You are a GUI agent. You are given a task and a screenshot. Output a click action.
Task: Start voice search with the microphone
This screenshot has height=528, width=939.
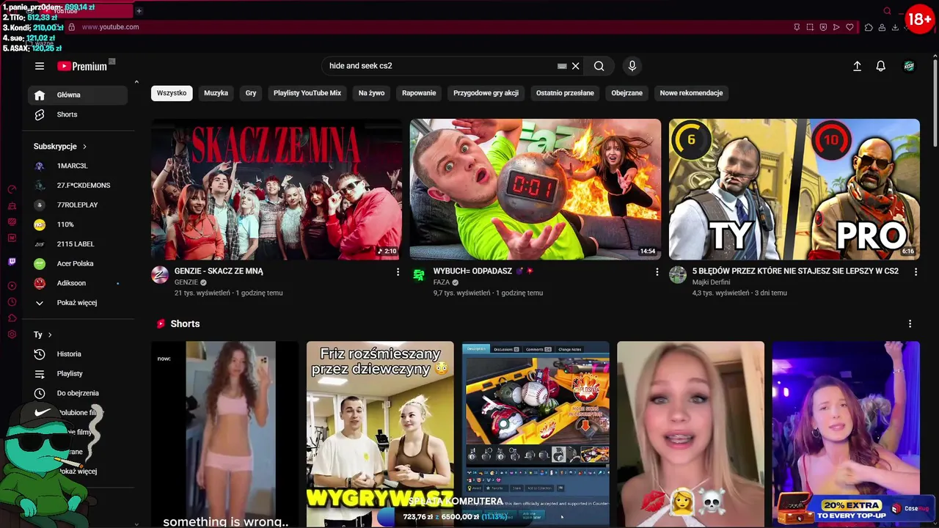coord(632,66)
